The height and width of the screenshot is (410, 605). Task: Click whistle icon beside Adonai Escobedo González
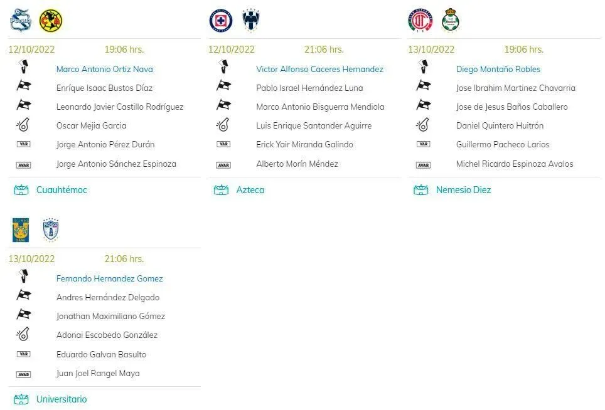[23, 335]
